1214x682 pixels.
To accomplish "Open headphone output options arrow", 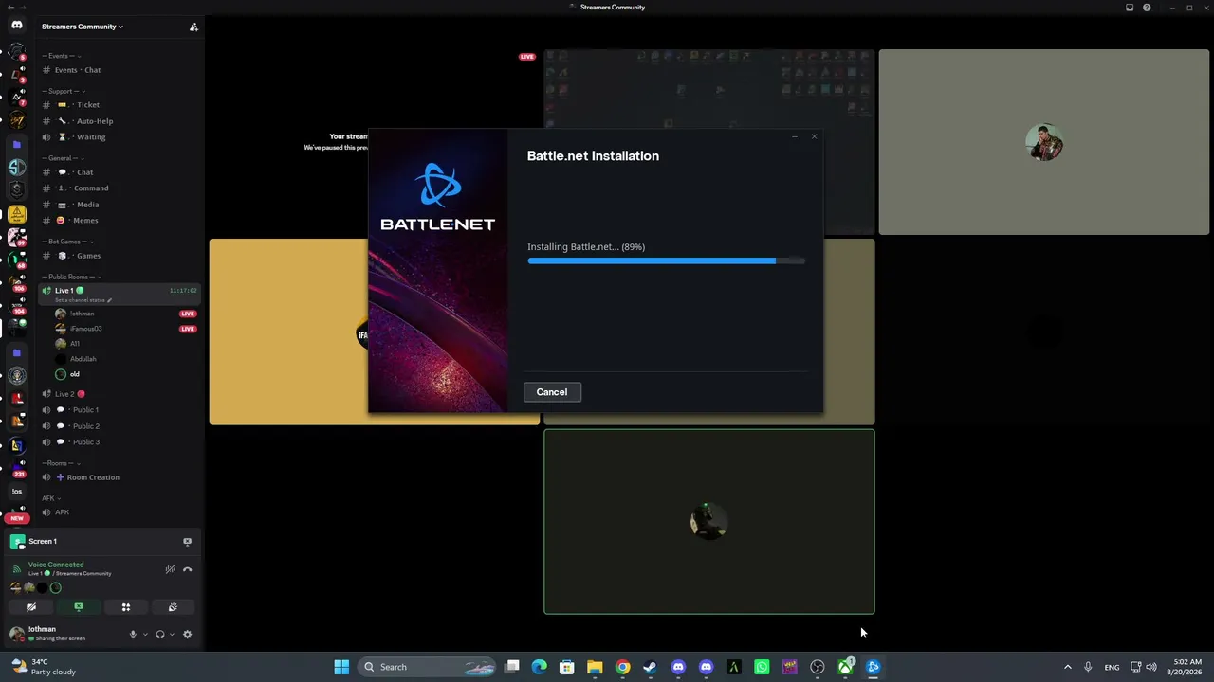I will tap(172, 635).
